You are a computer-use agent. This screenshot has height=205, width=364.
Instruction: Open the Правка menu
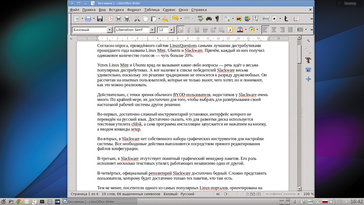tap(89, 10)
